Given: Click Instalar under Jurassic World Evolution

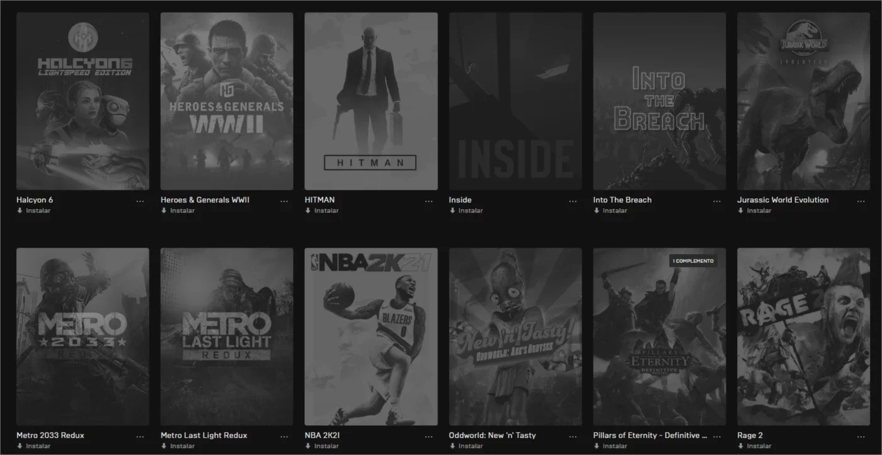Looking at the screenshot, I should 755,210.
